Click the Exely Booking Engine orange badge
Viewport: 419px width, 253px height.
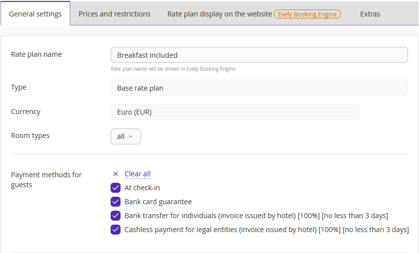[x=307, y=14]
